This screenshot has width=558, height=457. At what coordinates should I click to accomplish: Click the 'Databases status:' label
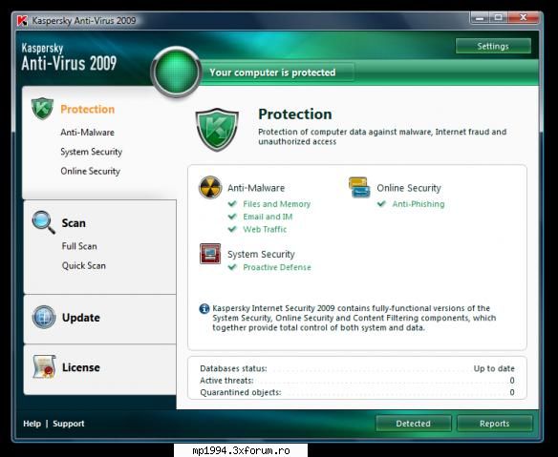pyautogui.click(x=233, y=369)
